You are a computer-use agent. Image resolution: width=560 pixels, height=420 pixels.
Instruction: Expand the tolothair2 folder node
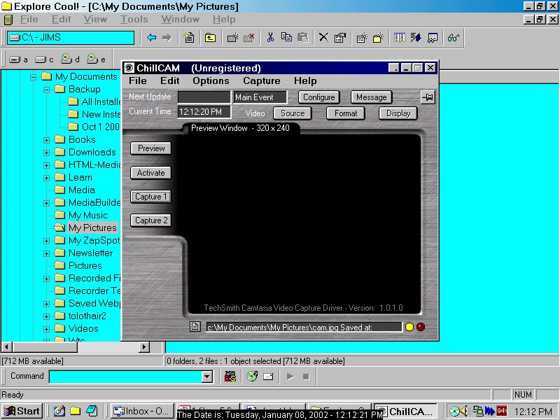point(46,316)
